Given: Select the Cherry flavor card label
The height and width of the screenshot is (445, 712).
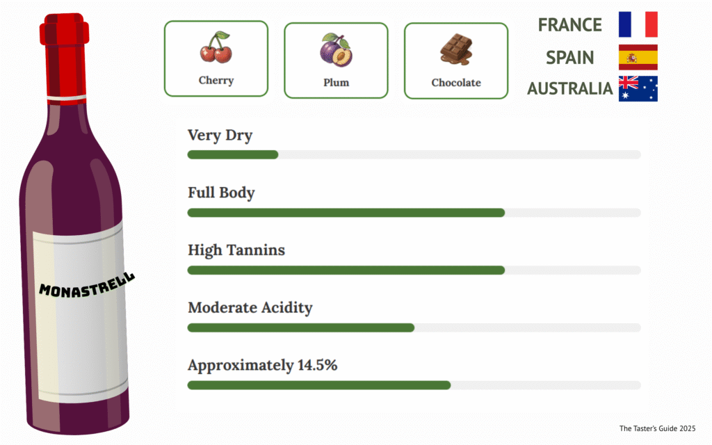Looking at the screenshot, I should (216, 81).
